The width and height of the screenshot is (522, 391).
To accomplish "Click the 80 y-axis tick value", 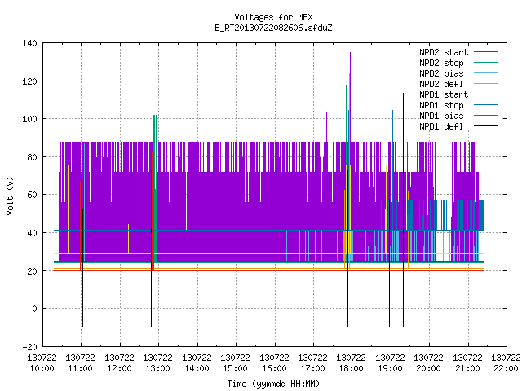I will [x=33, y=157].
